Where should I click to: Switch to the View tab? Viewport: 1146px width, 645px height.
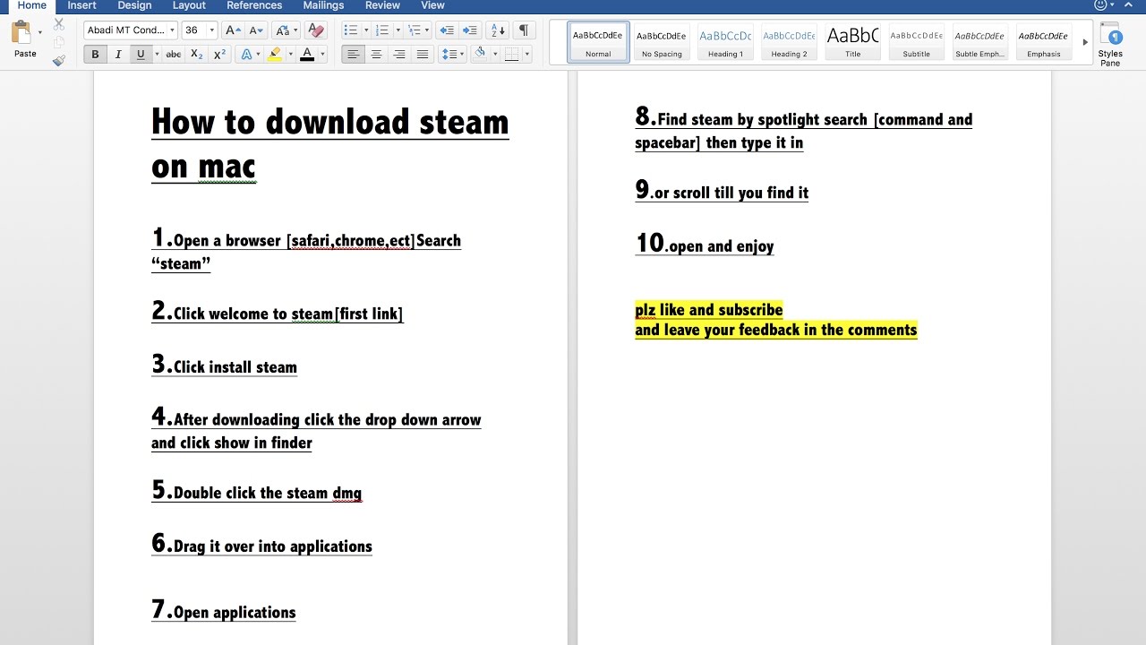pyautogui.click(x=432, y=5)
